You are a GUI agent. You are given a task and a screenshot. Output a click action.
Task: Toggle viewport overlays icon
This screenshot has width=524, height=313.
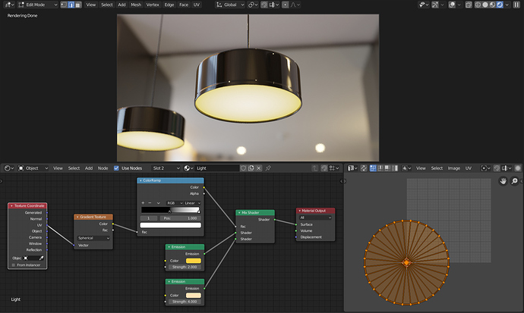point(452,5)
